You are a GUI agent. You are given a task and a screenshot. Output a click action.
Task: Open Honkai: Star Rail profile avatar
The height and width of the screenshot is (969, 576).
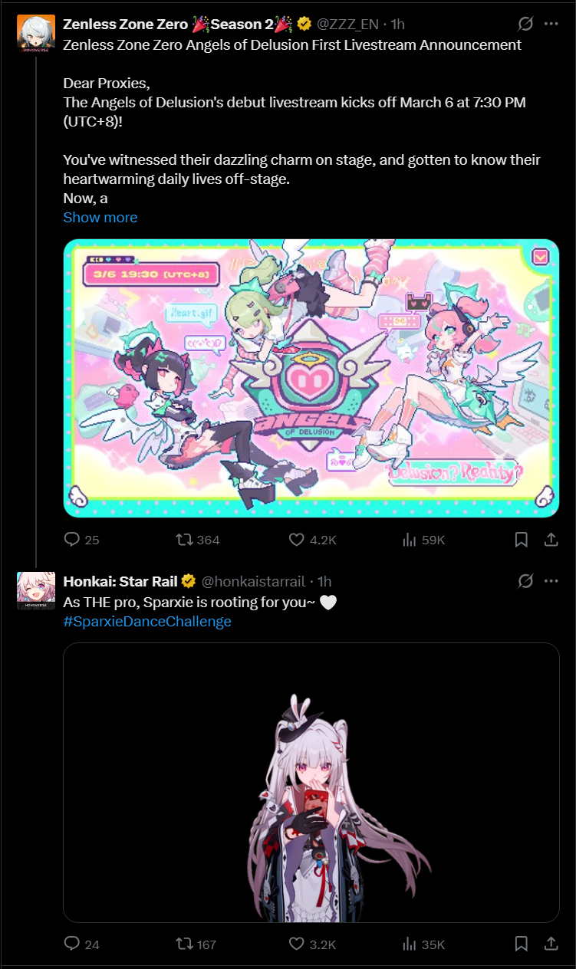tap(36, 590)
